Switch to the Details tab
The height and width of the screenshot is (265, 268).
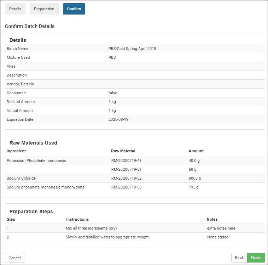pos(15,9)
